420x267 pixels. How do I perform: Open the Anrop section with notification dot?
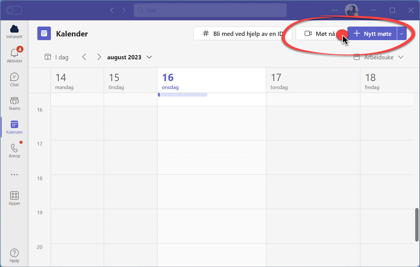14,150
